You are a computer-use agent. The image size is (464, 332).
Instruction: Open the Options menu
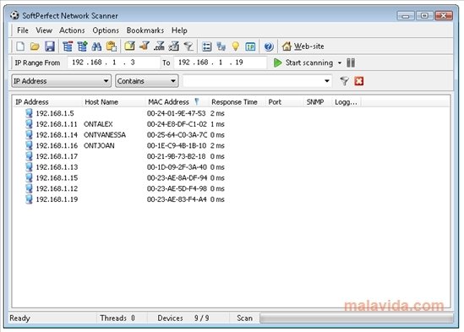106,30
